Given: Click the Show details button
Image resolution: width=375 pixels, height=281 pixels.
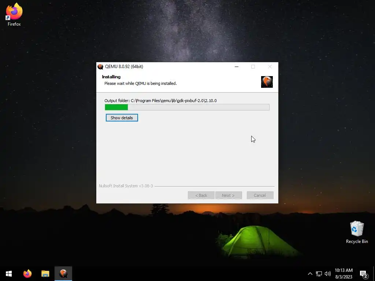Looking at the screenshot, I should 122,117.
